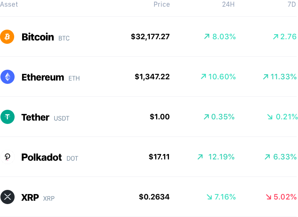The width and height of the screenshot is (298, 217).
Task: Click the blue Ethereum diamond icon
Action: 8,77
